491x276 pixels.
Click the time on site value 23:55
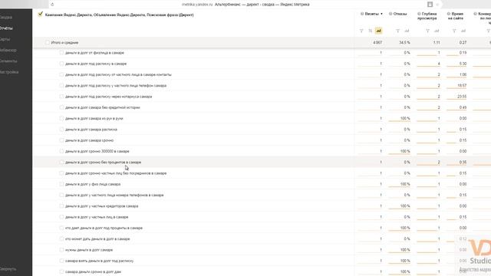point(462,97)
